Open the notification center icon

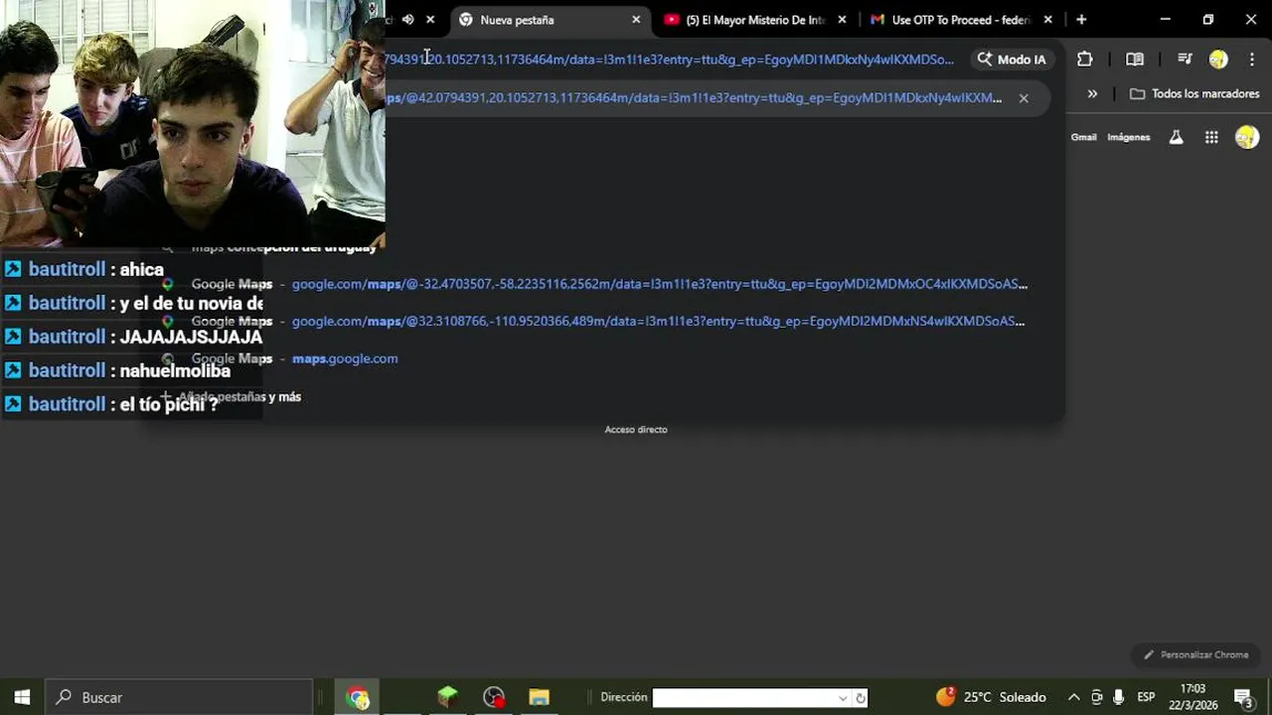pyautogui.click(x=1242, y=697)
